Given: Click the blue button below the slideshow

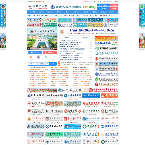Looking at the screenshot, I should (35, 53).
